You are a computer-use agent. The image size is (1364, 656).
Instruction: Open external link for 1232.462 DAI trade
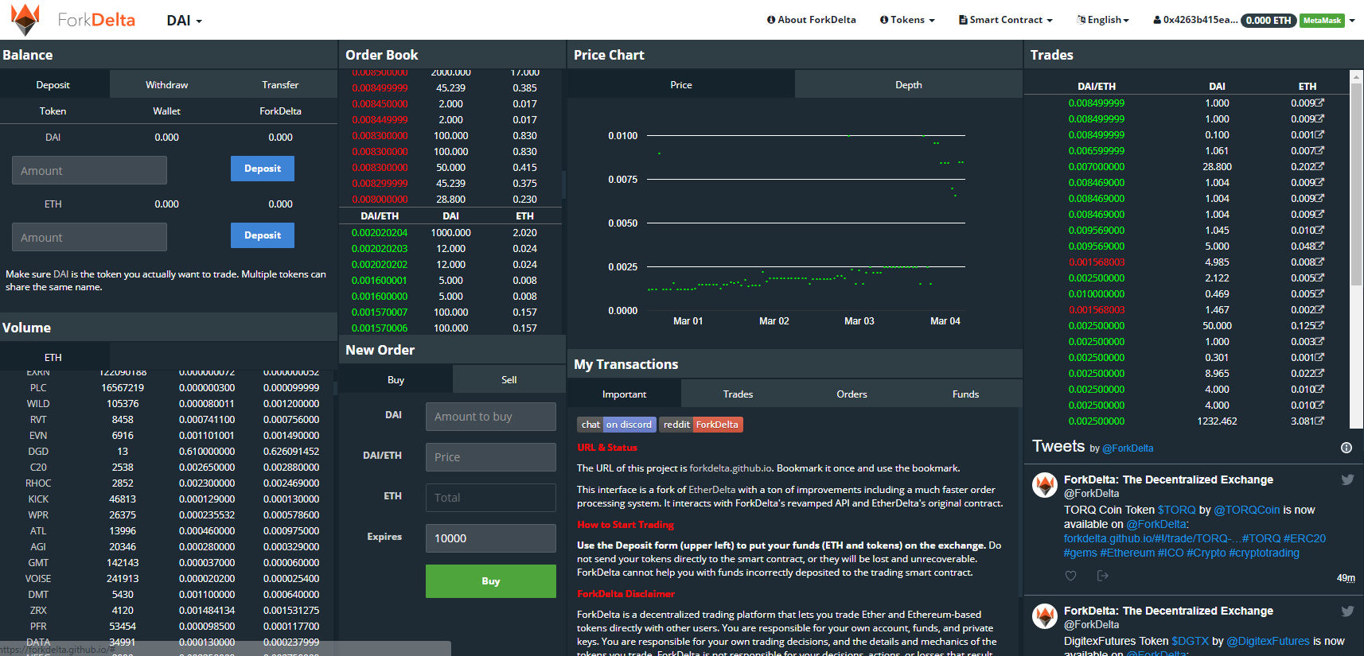(x=1319, y=421)
